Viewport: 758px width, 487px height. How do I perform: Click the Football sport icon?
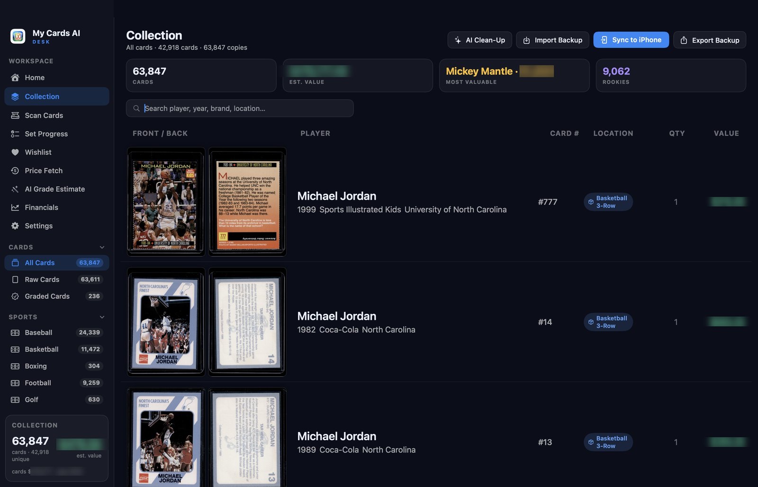click(x=15, y=383)
